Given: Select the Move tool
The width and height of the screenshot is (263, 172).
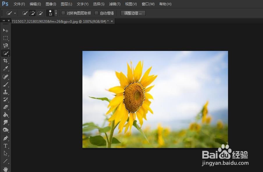Looking at the screenshot, I should point(6,31).
